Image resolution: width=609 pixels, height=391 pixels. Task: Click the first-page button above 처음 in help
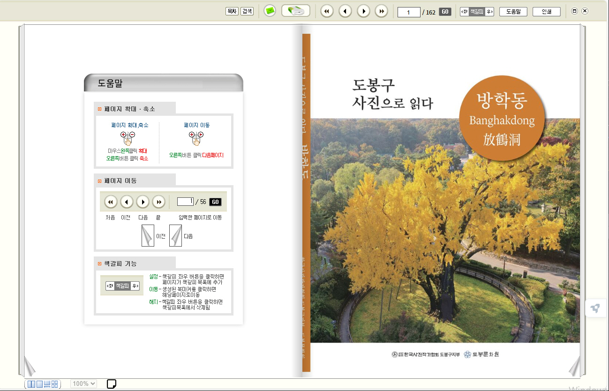tap(111, 202)
